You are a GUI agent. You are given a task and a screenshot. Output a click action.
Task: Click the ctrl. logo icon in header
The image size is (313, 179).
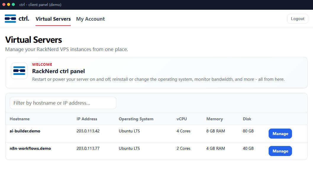(10, 19)
